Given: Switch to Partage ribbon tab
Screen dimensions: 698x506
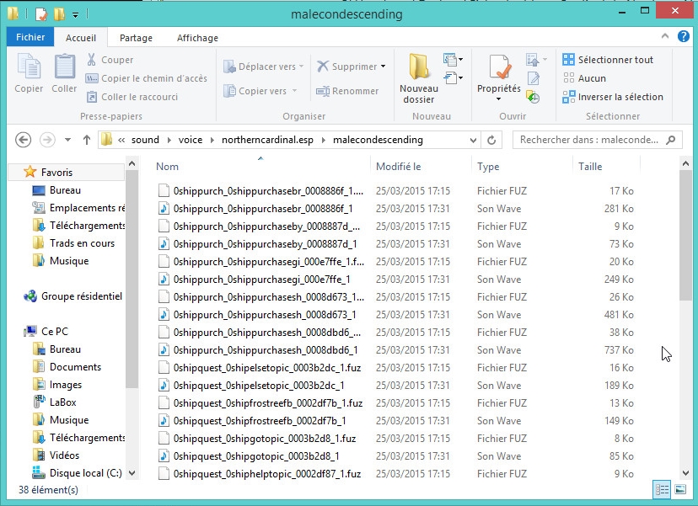Looking at the screenshot, I should point(136,38).
